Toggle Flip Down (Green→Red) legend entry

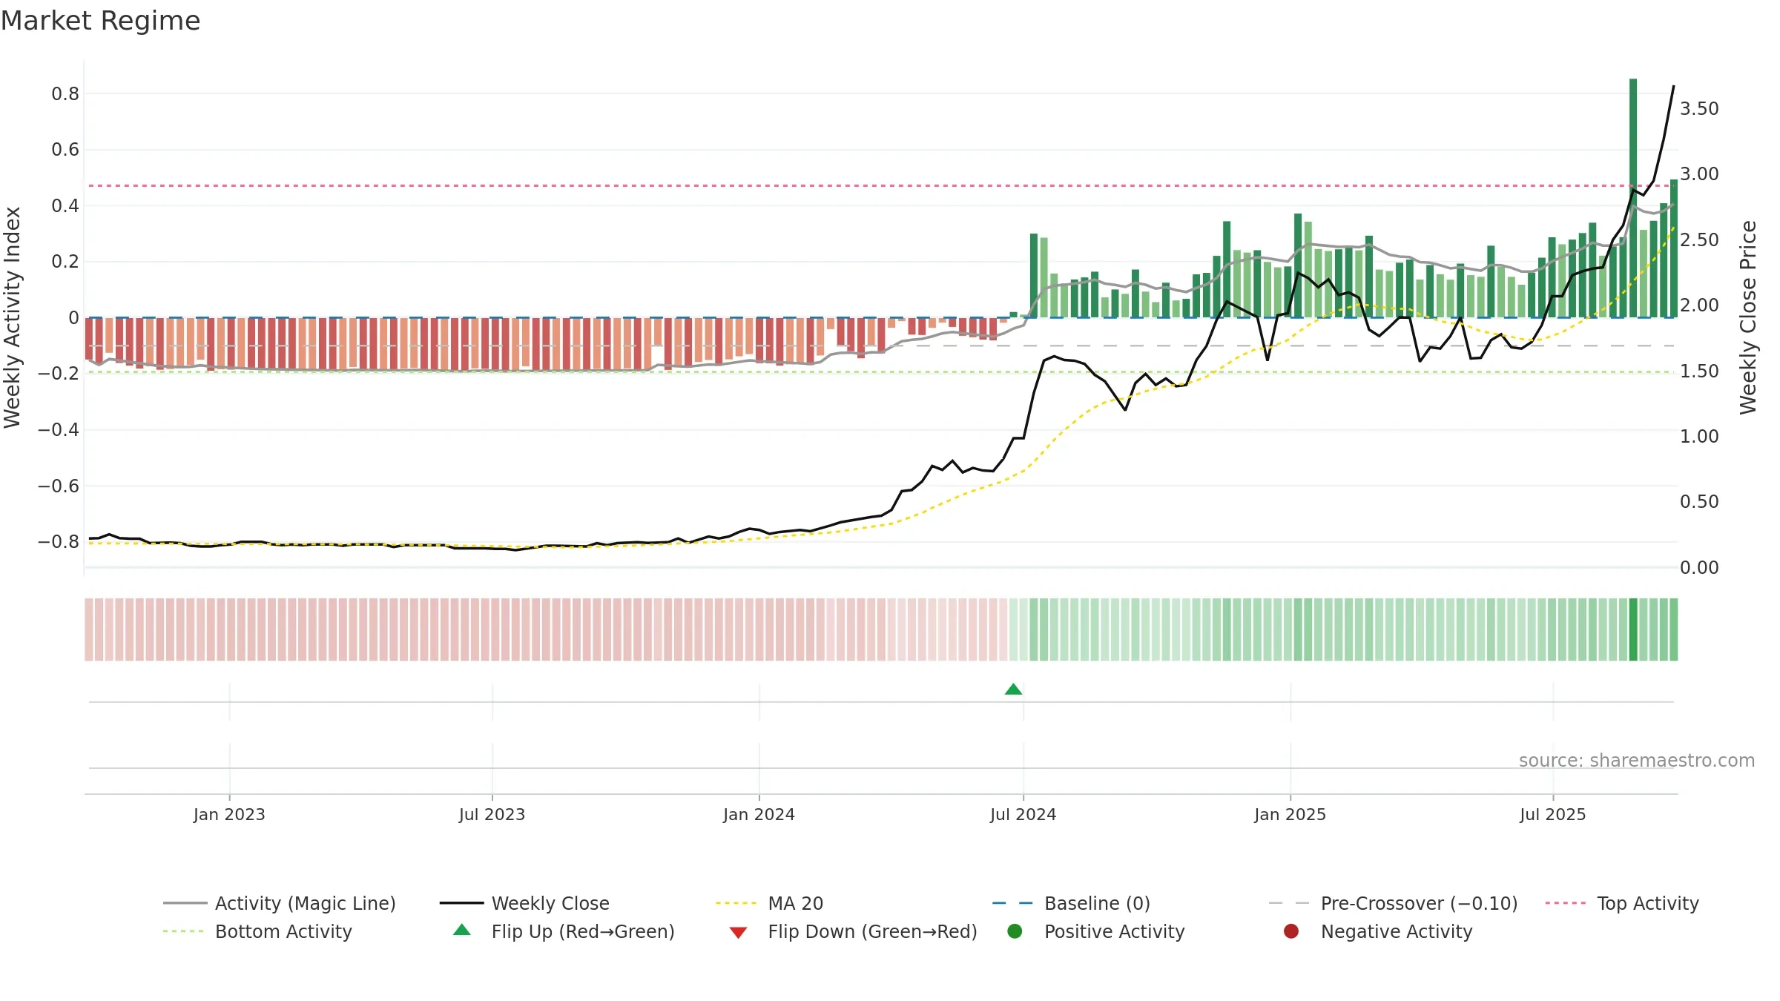(853, 931)
